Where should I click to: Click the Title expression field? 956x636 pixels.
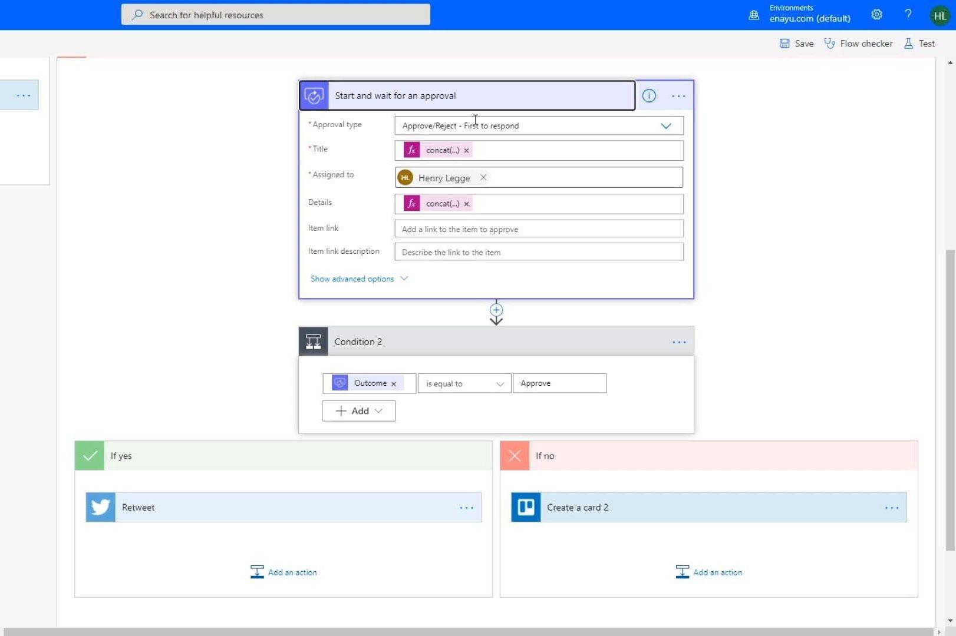pyautogui.click(x=539, y=150)
